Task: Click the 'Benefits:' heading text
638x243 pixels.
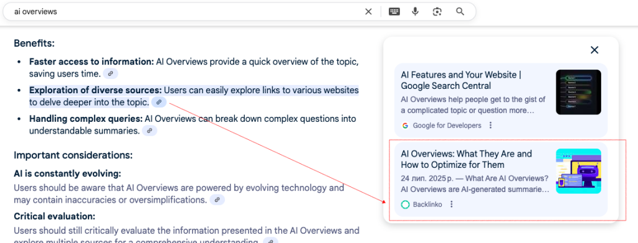Action: click(34, 43)
